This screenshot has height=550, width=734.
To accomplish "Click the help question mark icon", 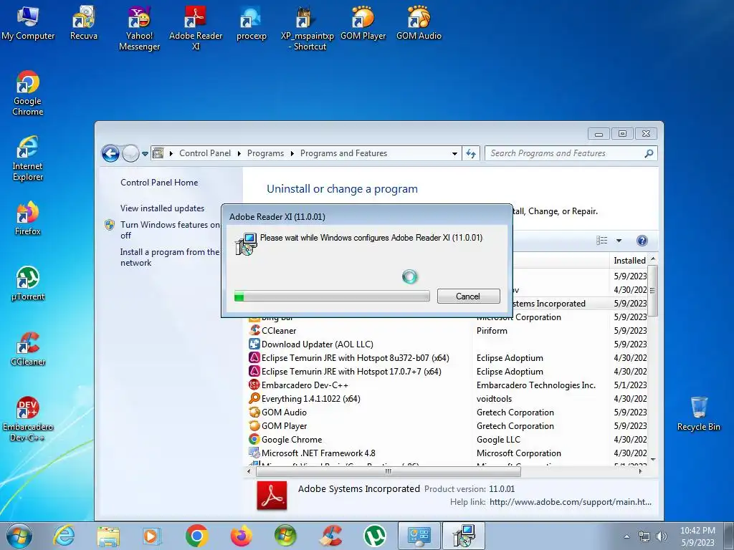I will click(642, 241).
